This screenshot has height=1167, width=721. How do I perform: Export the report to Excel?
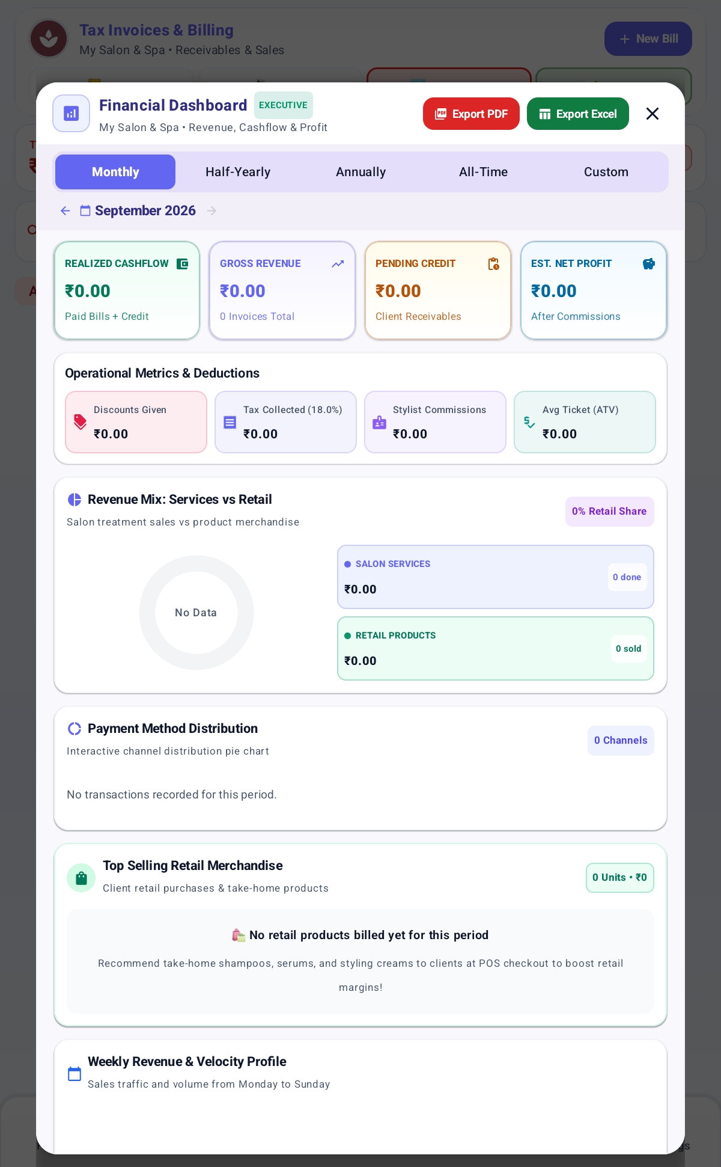[578, 114]
